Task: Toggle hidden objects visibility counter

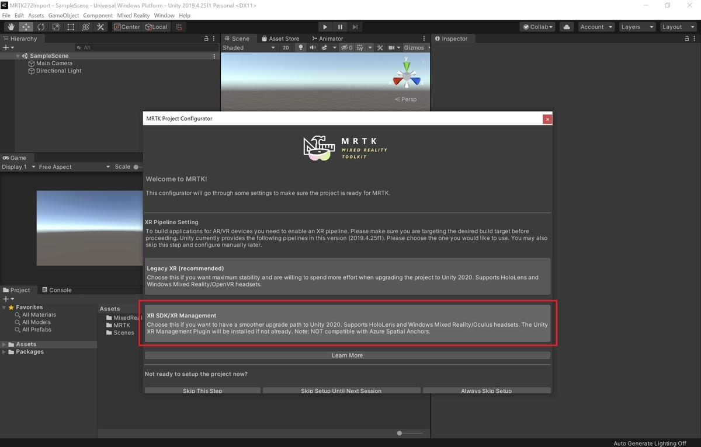Action: pyautogui.click(x=347, y=48)
